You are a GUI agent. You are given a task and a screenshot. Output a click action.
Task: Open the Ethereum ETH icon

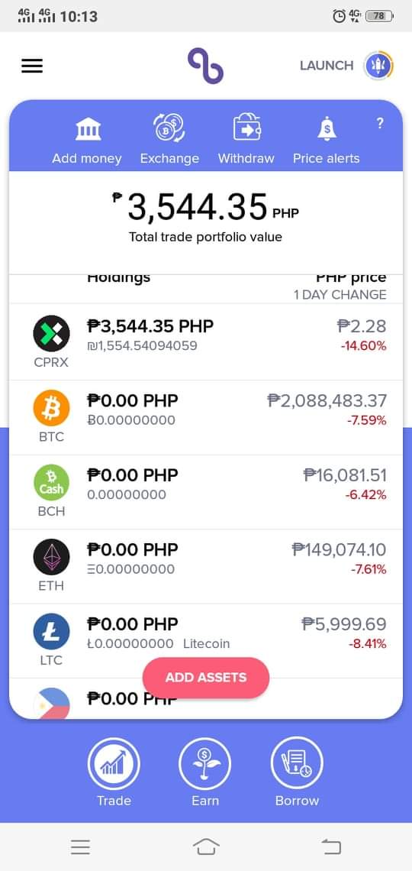(51, 556)
